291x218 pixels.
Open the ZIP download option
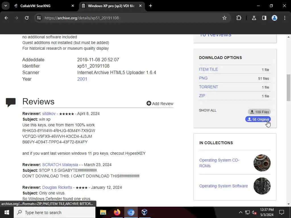(202, 96)
